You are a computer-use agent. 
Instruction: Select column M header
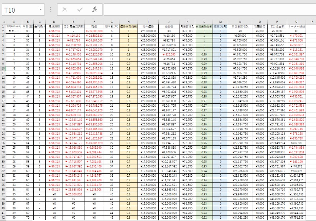pos(221,22)
